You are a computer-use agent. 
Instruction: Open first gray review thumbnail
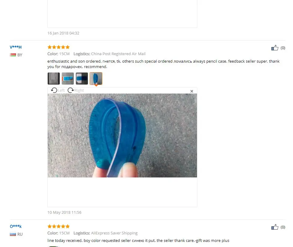point(54,79)
